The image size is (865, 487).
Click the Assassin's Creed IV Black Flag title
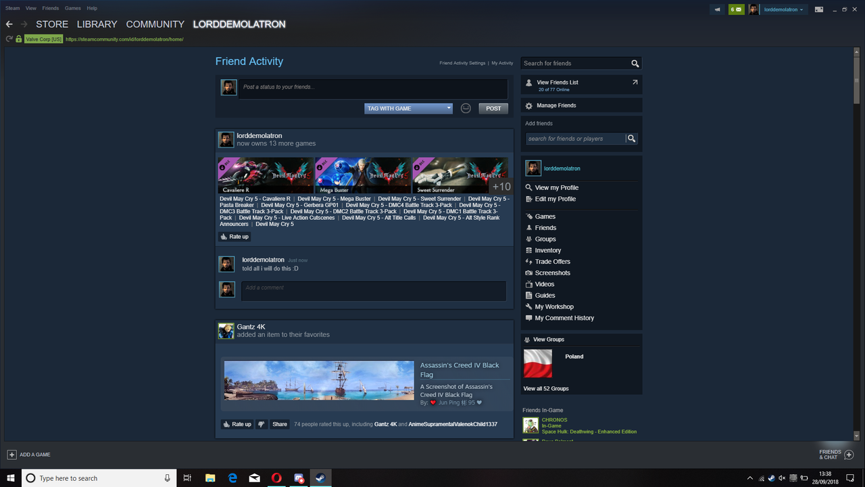tap(460, 370)
